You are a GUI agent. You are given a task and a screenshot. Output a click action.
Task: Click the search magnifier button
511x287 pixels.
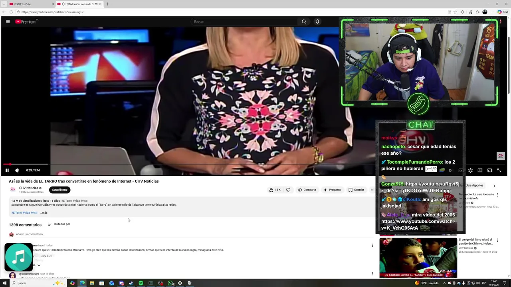point(304,22)
